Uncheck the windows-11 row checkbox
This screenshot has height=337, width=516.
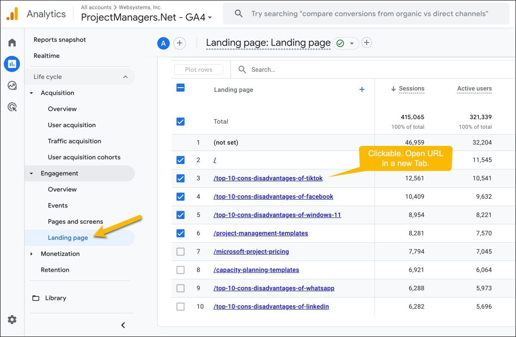point(181,215)
